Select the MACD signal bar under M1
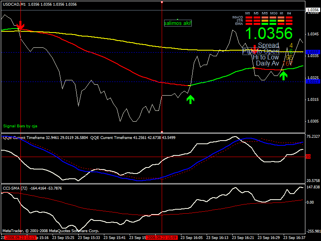The height and width of the screenshot is (241, 321). tap(248, 18)
